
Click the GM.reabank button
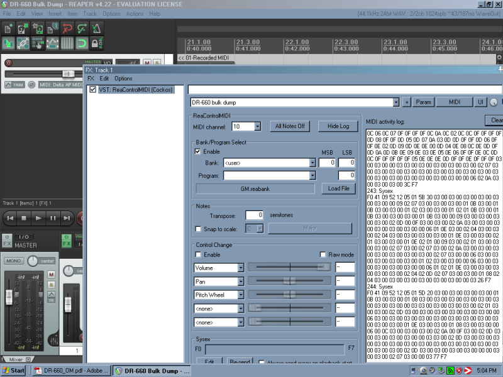(x=255, y=189)
